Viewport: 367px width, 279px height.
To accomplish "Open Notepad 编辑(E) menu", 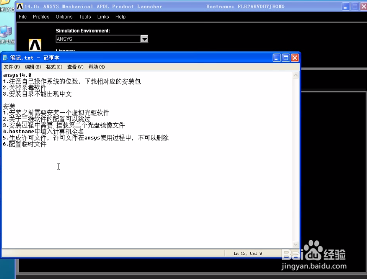I will tap(33, 67).
